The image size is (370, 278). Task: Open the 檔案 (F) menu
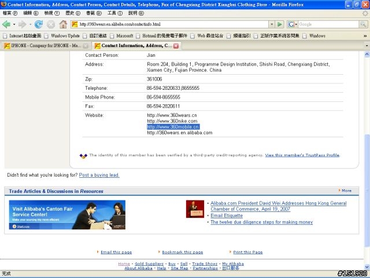point(10,13)
